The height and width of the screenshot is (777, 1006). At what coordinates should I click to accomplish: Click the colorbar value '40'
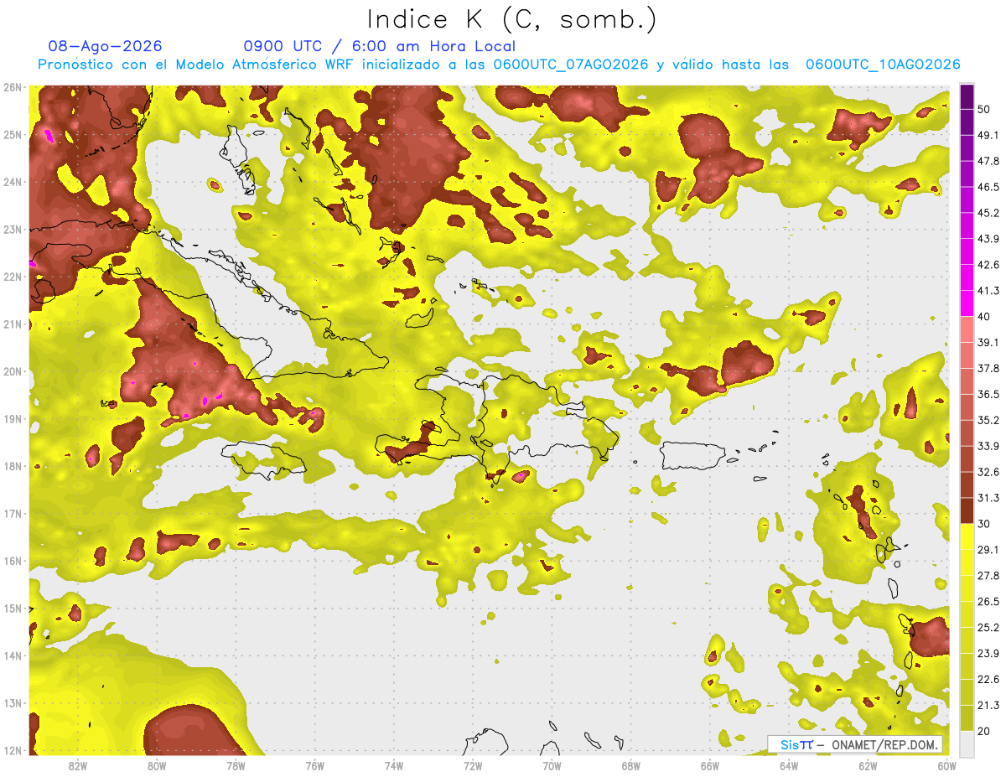coord(985,317)
